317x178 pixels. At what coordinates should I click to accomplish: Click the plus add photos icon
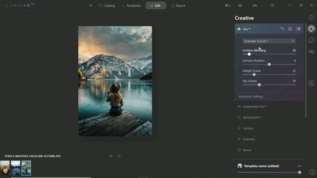91,5
